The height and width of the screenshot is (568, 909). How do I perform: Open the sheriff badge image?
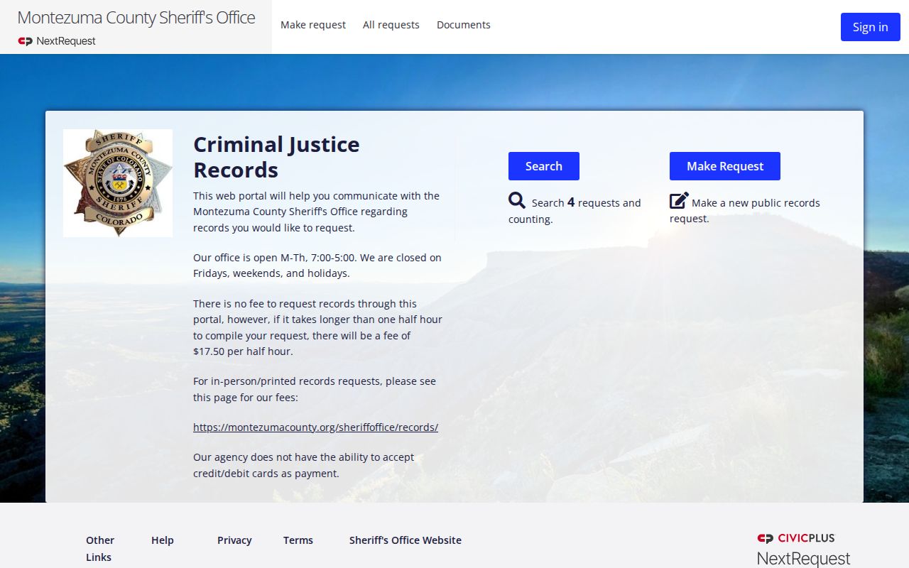click(x=118, y=183)
